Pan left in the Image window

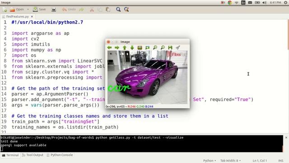click(x=109, y=48)
